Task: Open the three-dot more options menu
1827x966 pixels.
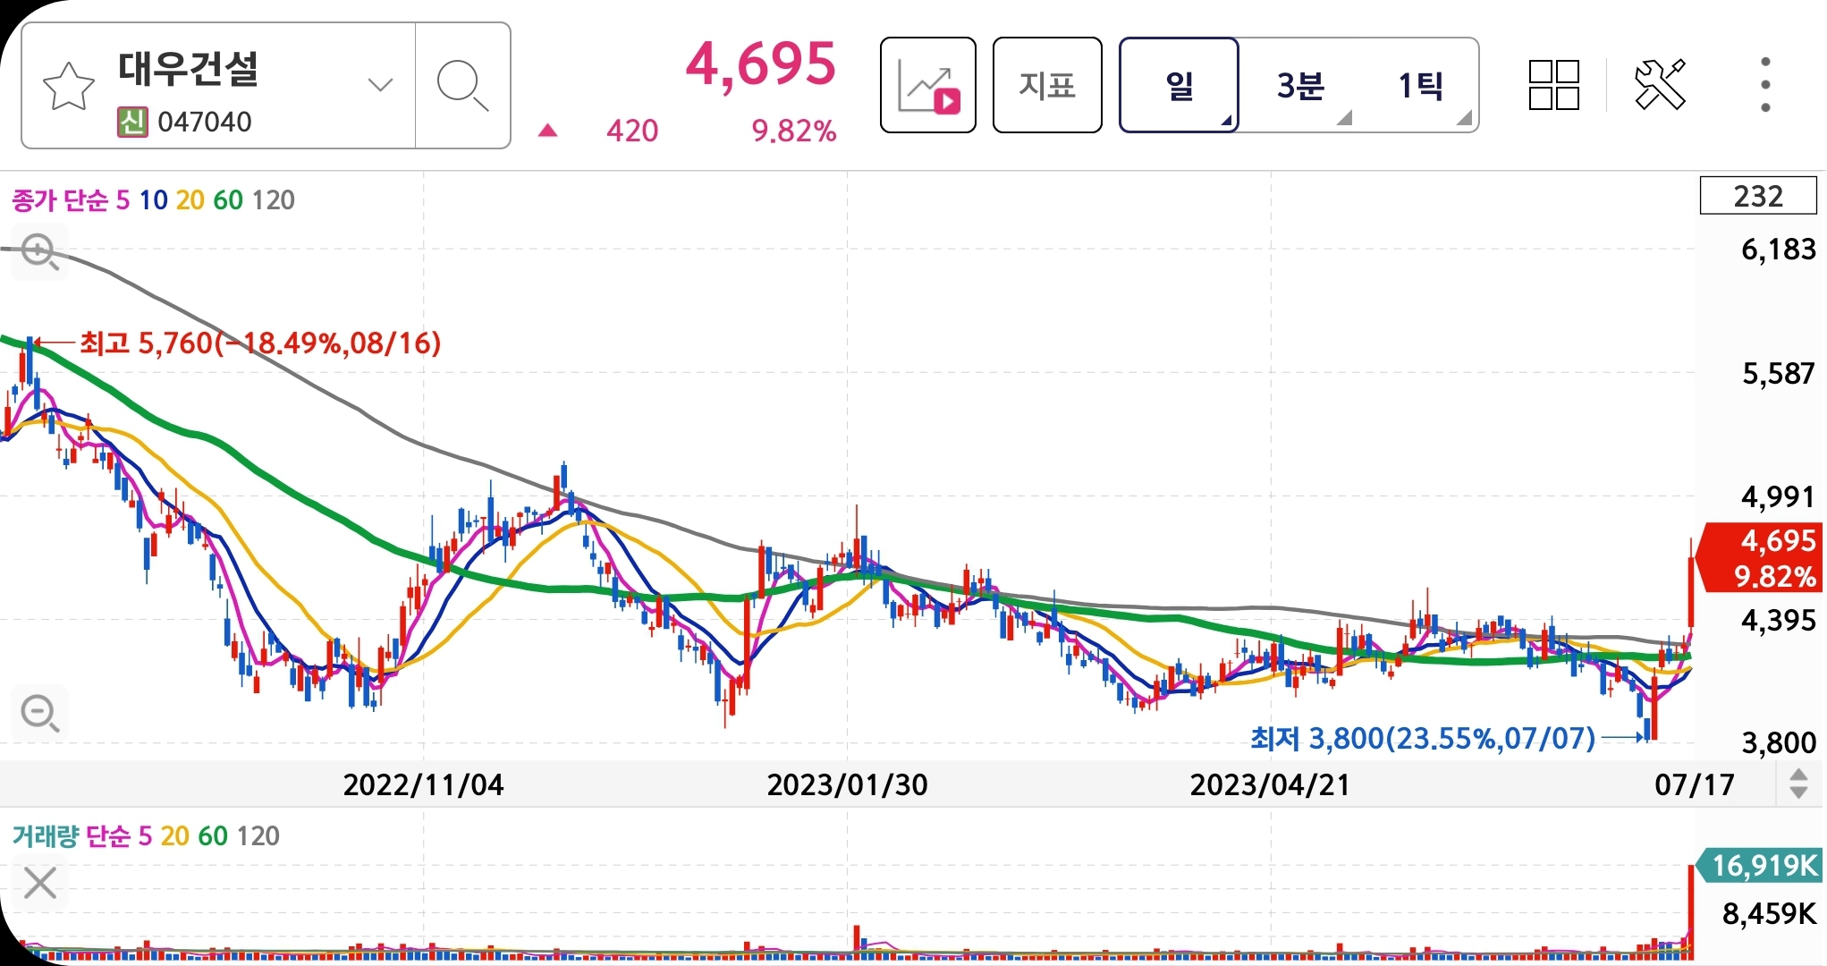Action: coord(1765,85)
